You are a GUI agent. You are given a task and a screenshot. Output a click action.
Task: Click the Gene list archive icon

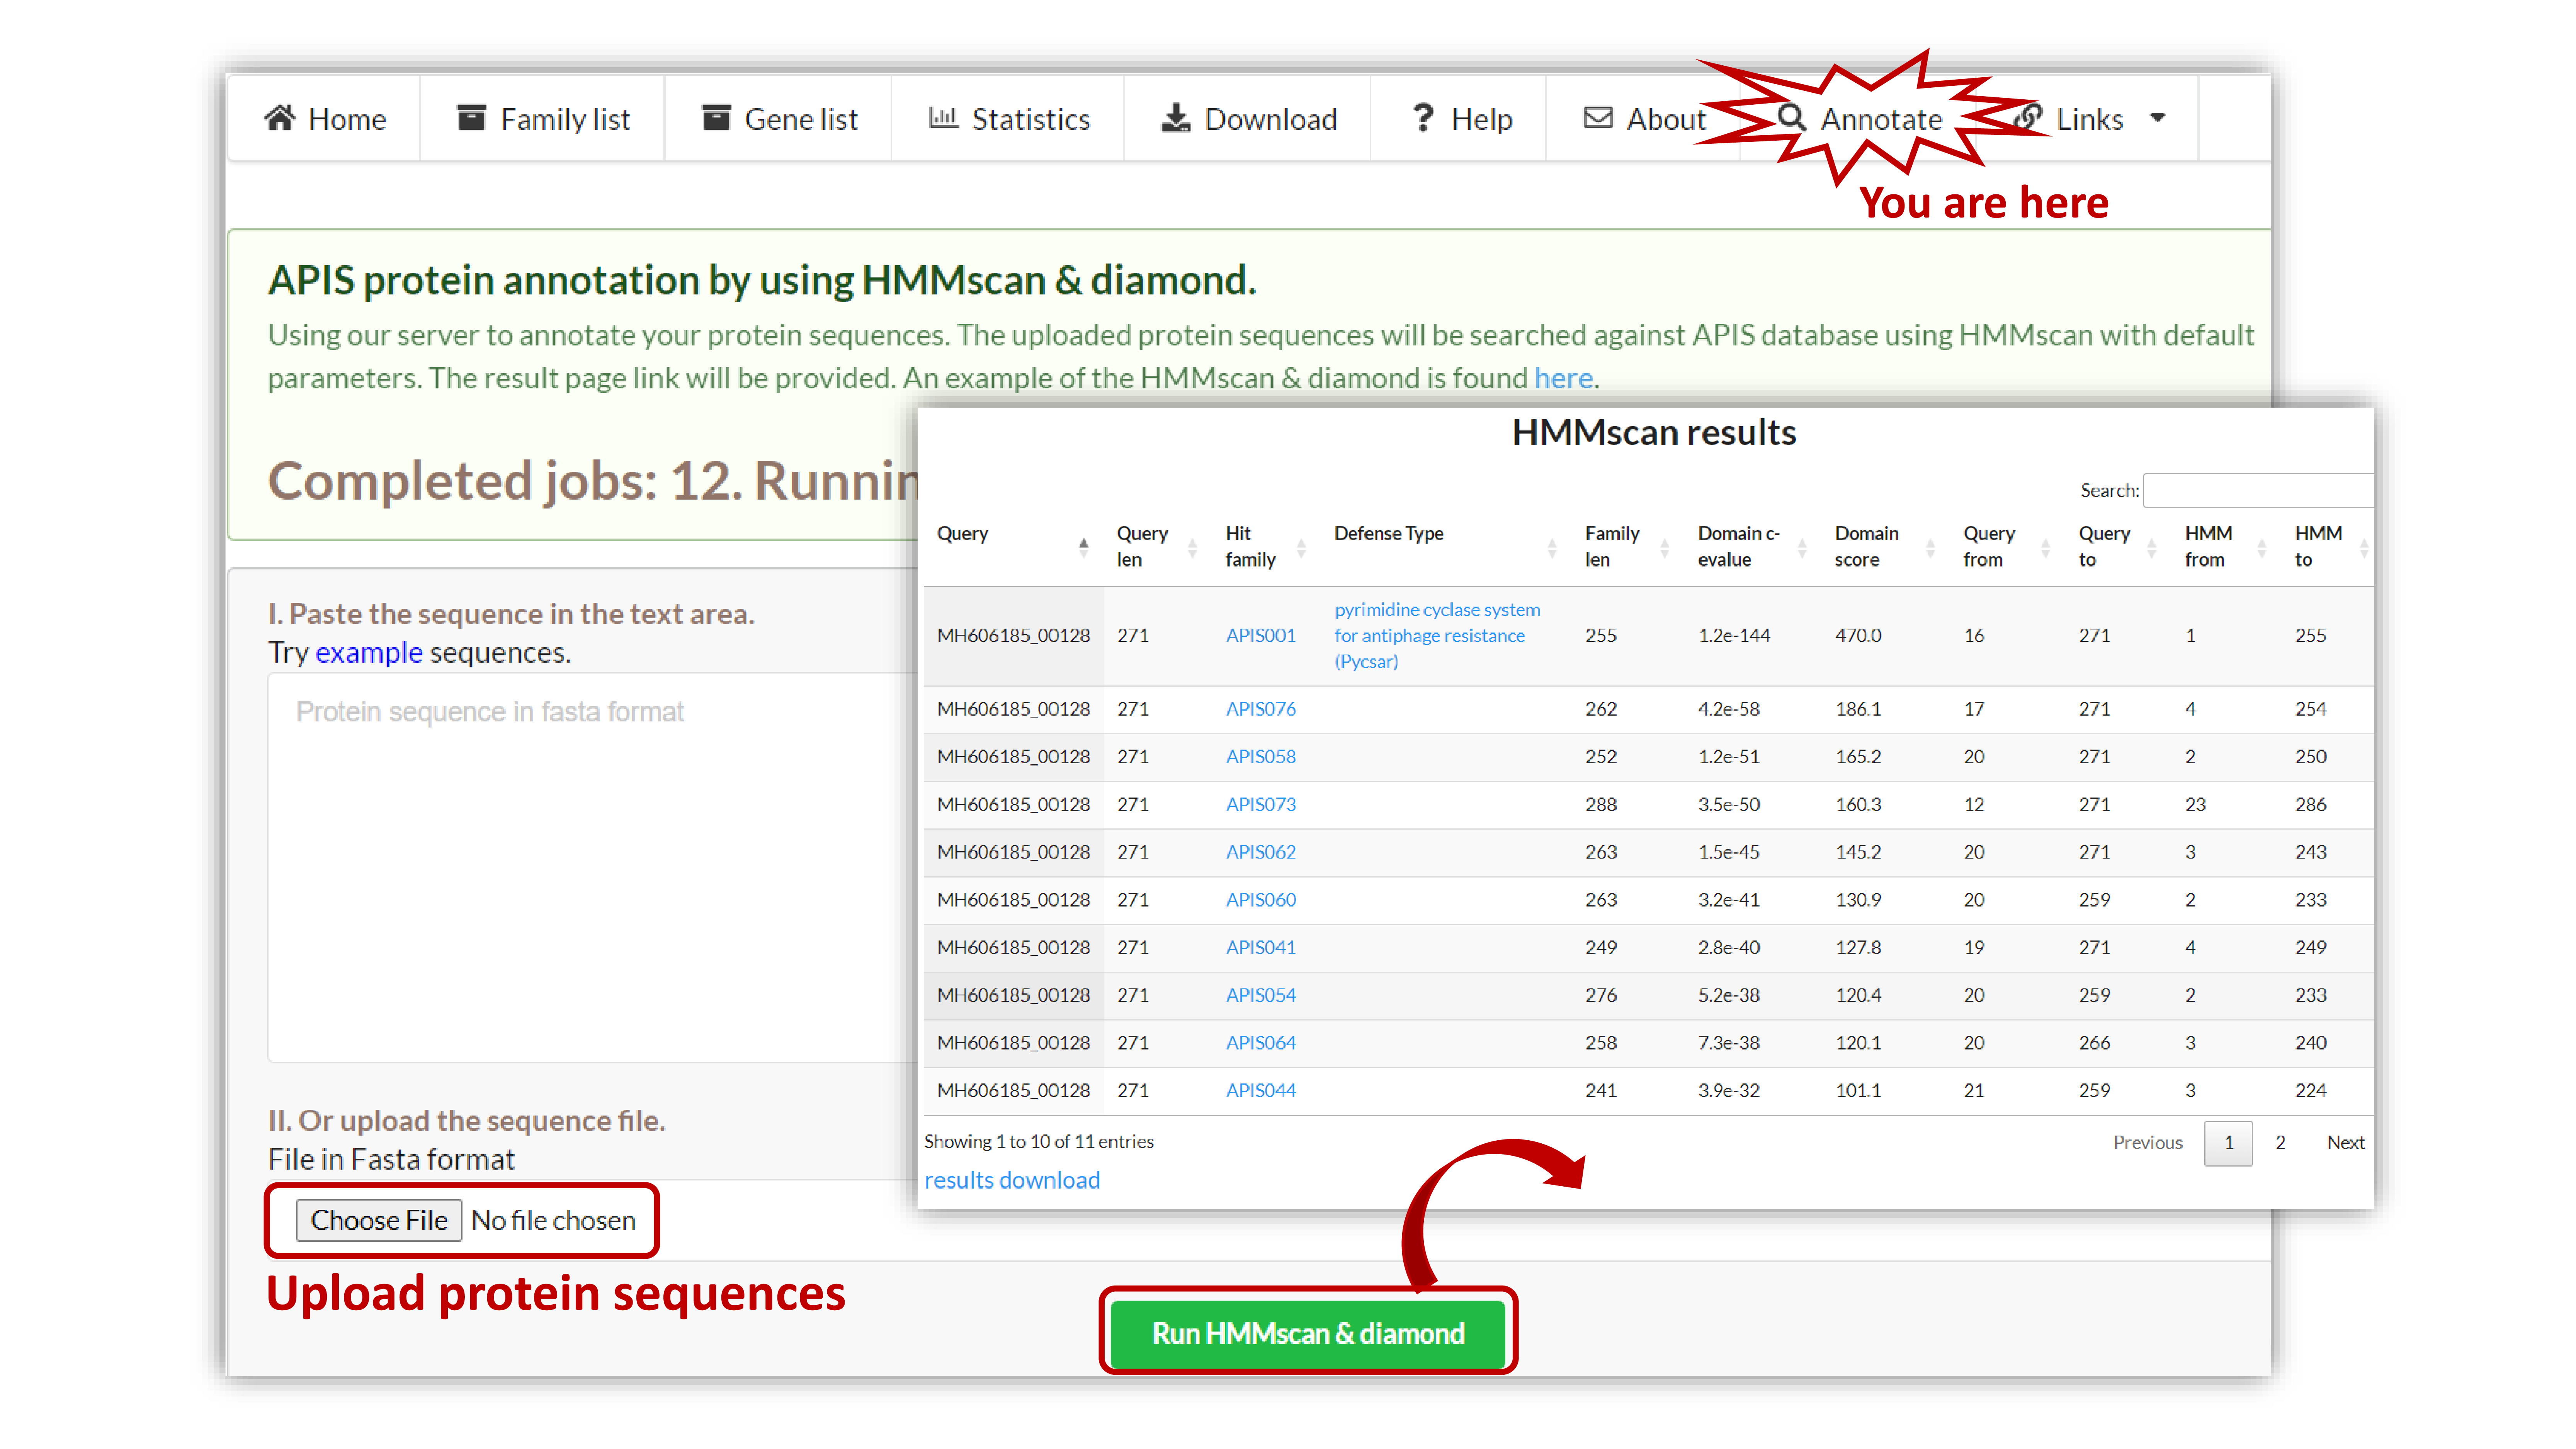[x=716, y=118]
